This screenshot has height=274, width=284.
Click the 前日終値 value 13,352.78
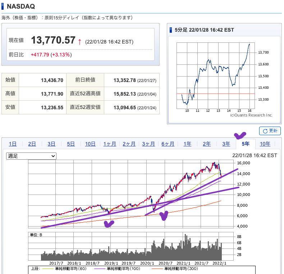pos(125,80)
